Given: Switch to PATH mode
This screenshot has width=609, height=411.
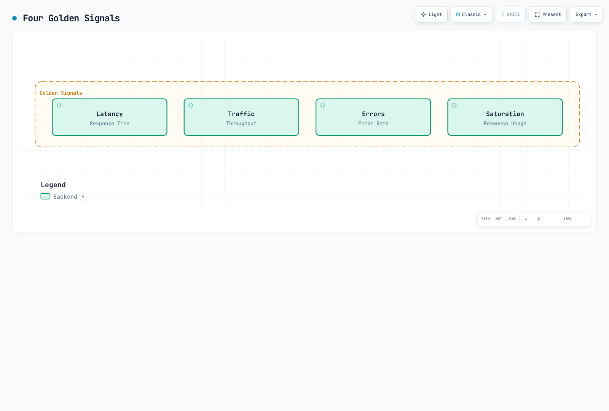Looking at the screenshot, I should point(486,219).
